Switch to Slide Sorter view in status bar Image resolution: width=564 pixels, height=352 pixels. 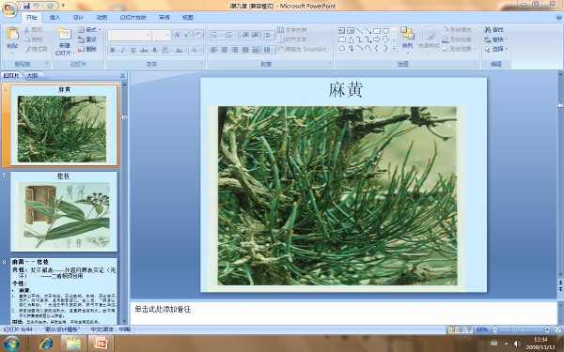coord(461,329)
